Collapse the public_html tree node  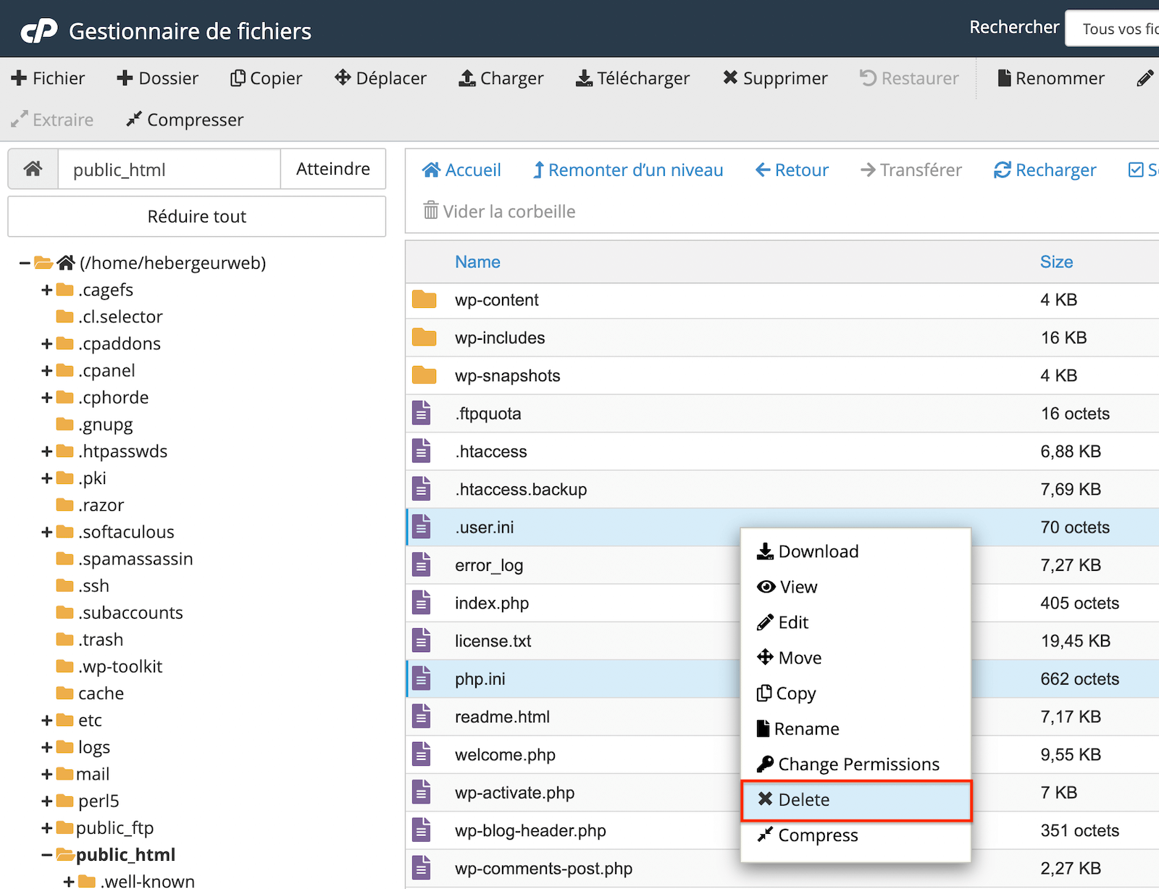(47, 855)
